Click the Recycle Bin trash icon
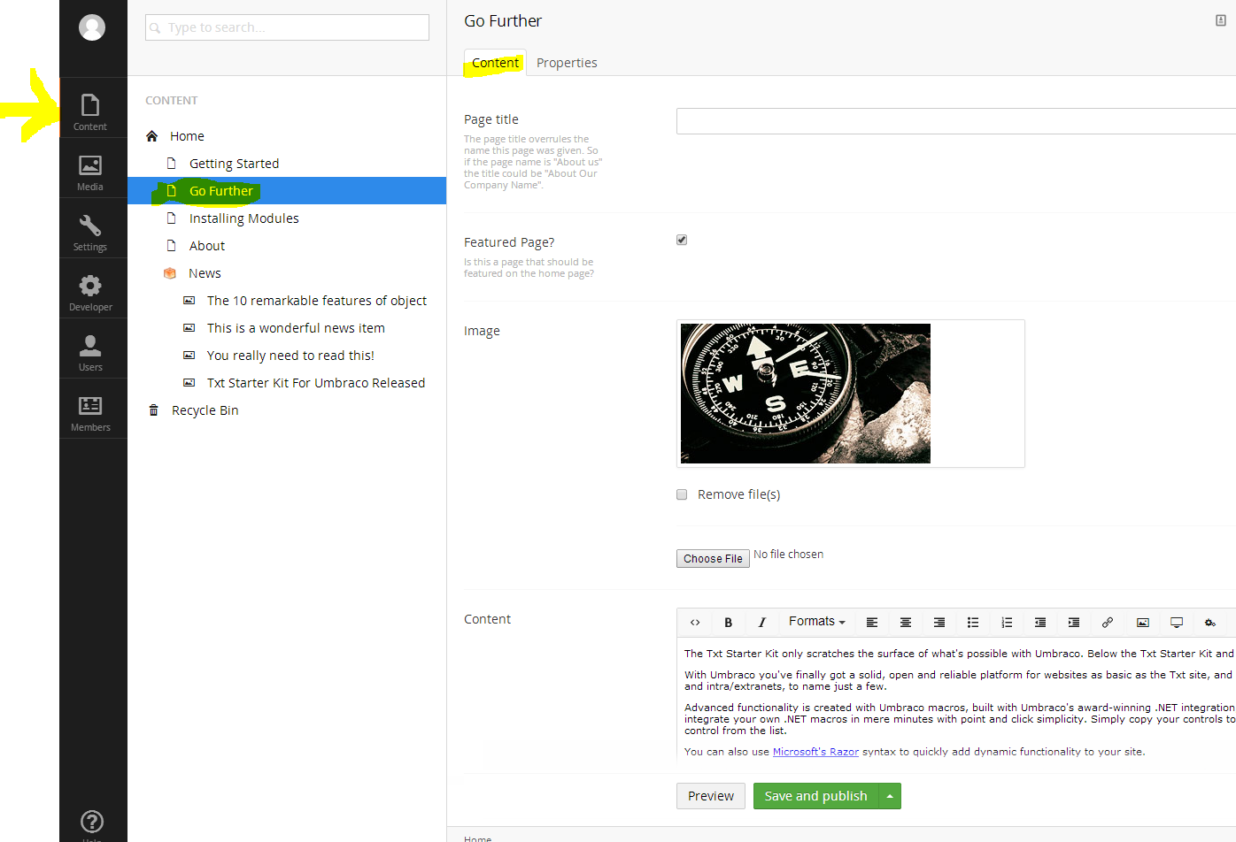The image size is (1236, 842). pos(154,410)
